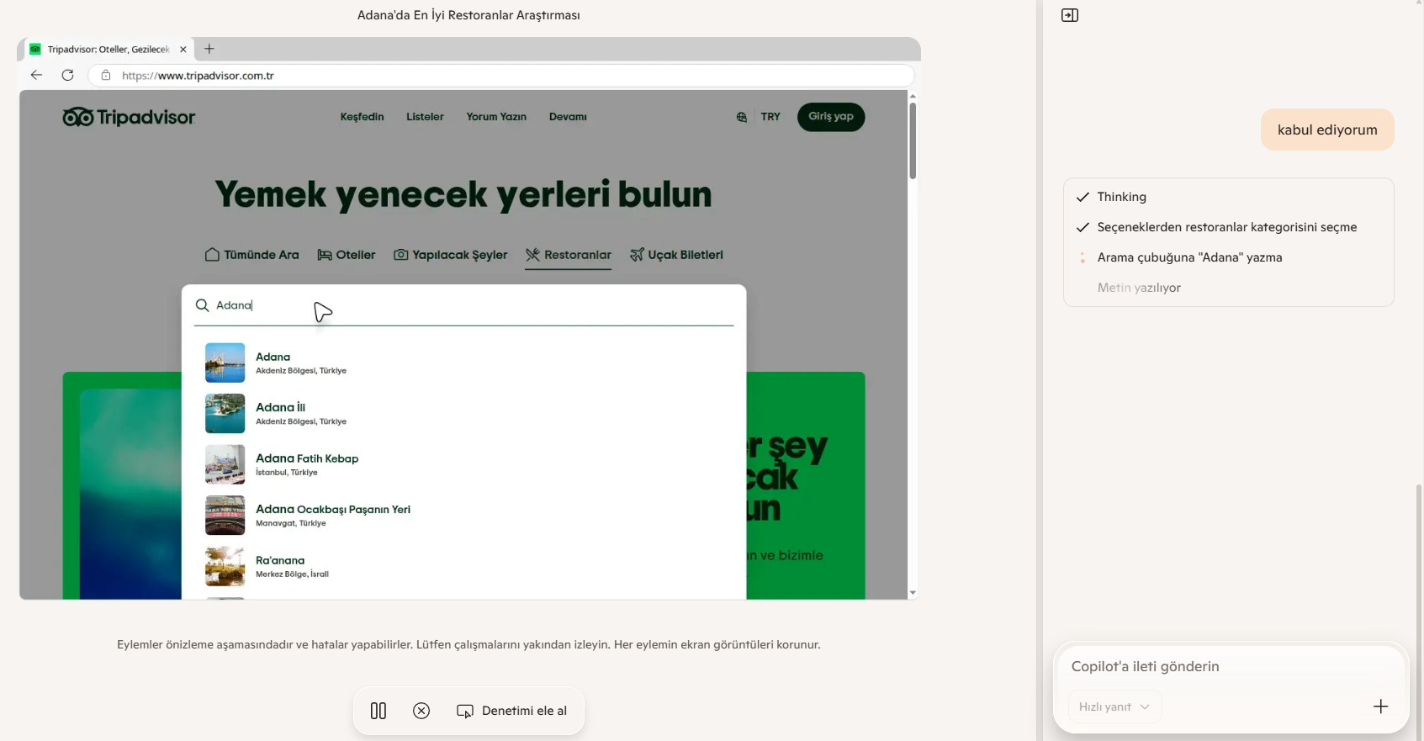Image resolution: width=1424 pixels, height=741 pixels.
Task: Click Arama çubuğuna "Adana" yazma step
Action: (x=1189, y=257)
